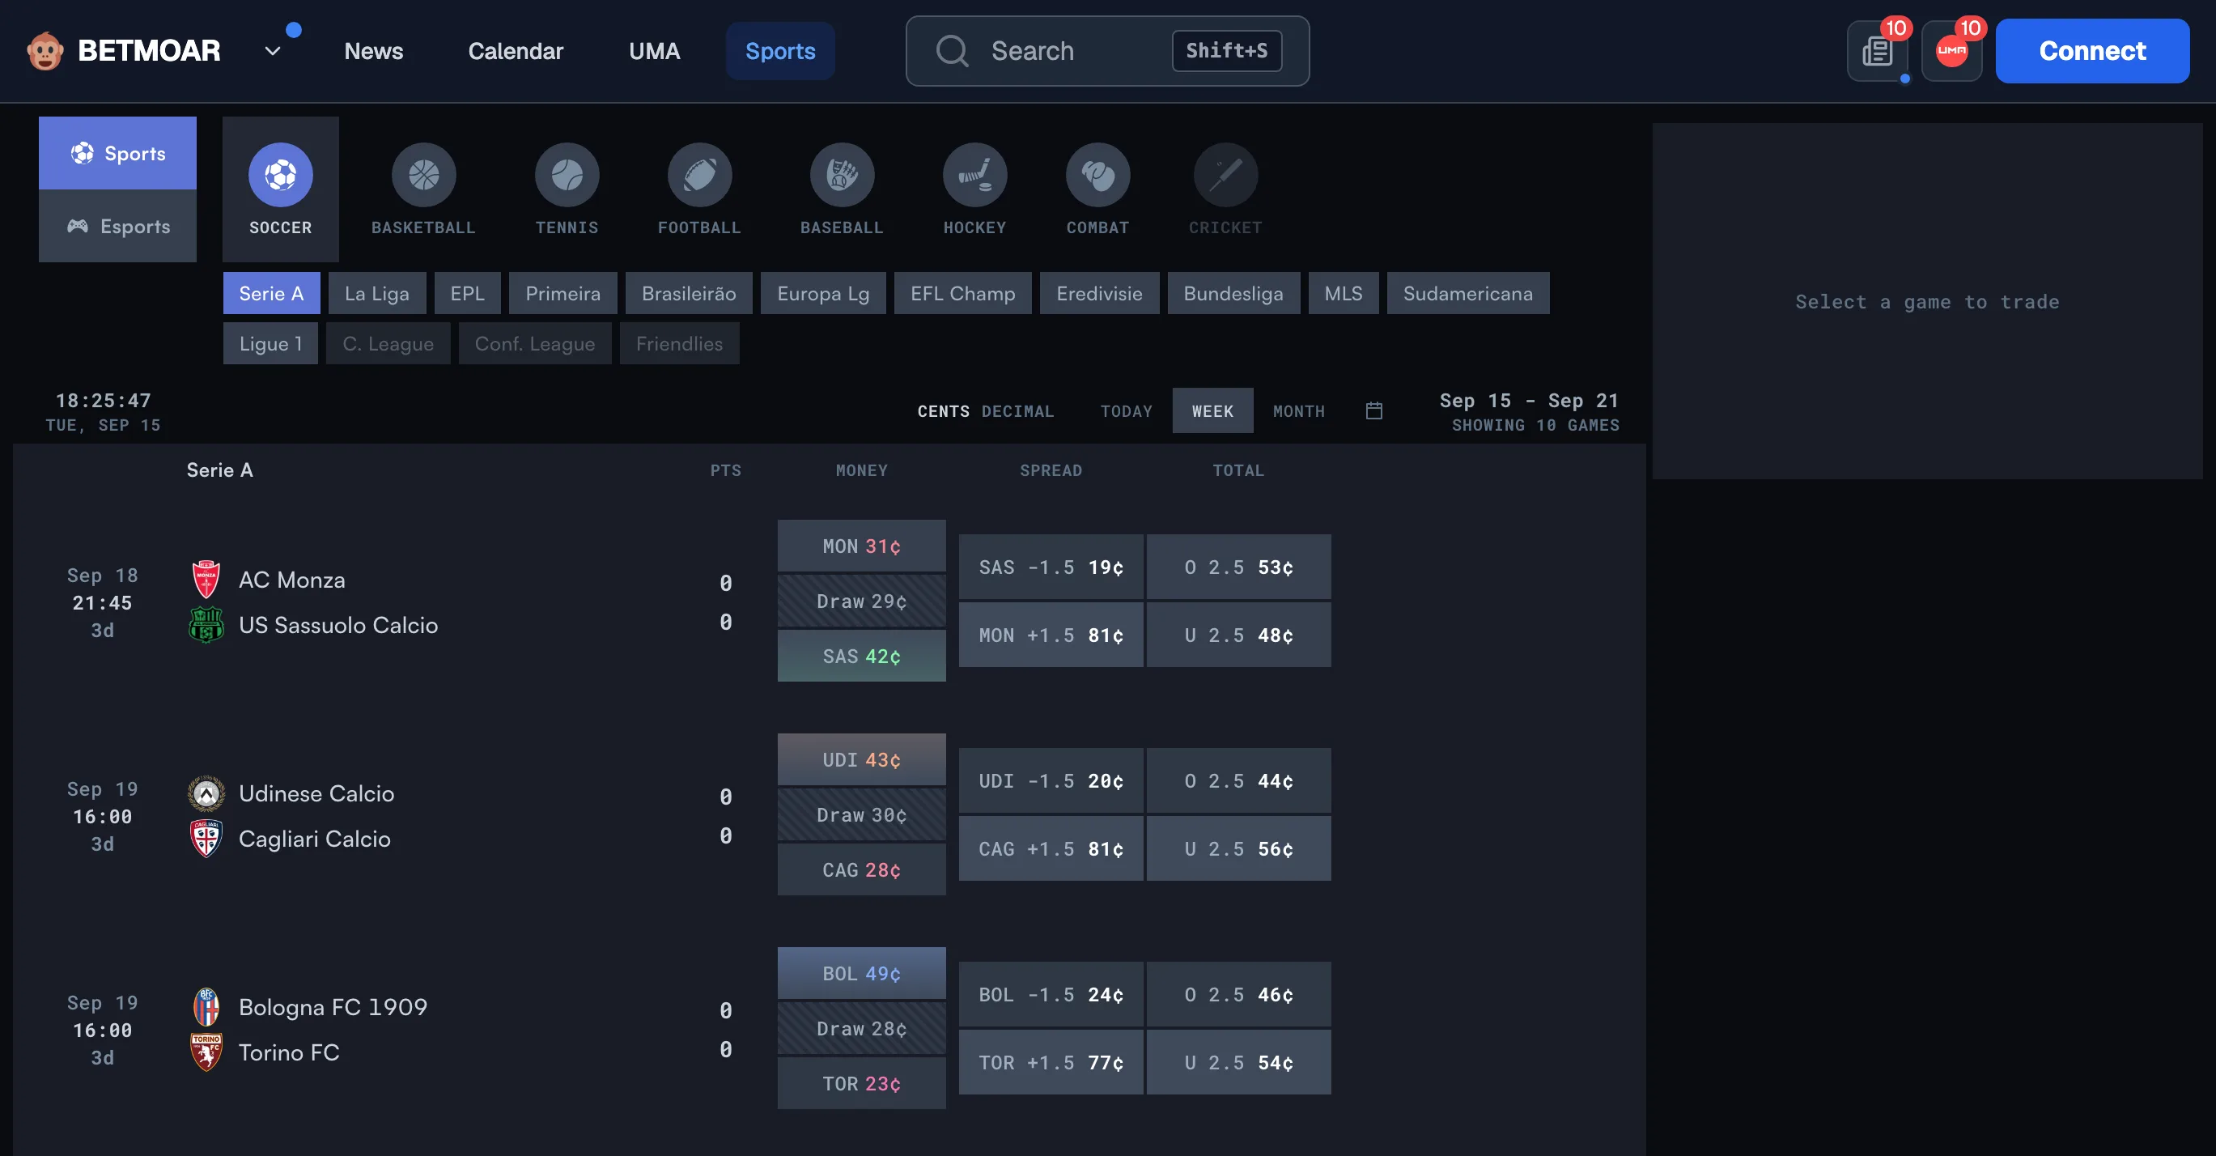Select the Hockey sport icon

(974, 175)
